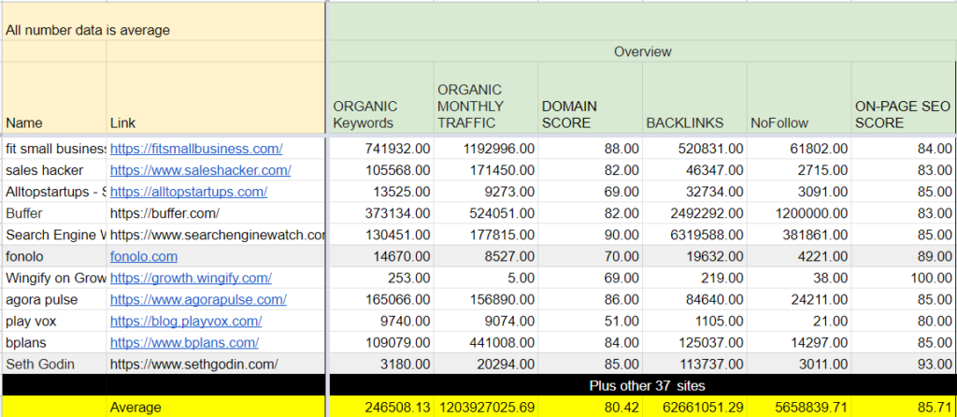Select the Name column header

(x=53, y=97)
